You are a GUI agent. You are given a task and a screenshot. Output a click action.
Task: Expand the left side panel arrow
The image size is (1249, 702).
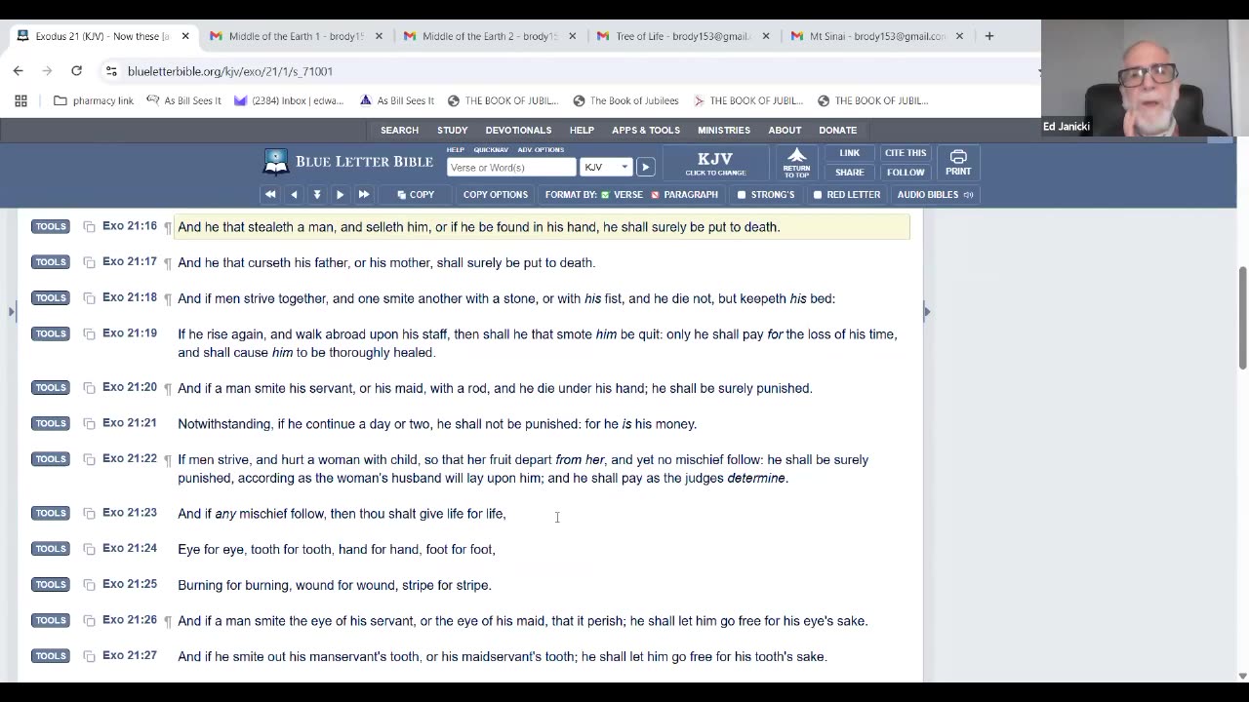coord(12,312)
